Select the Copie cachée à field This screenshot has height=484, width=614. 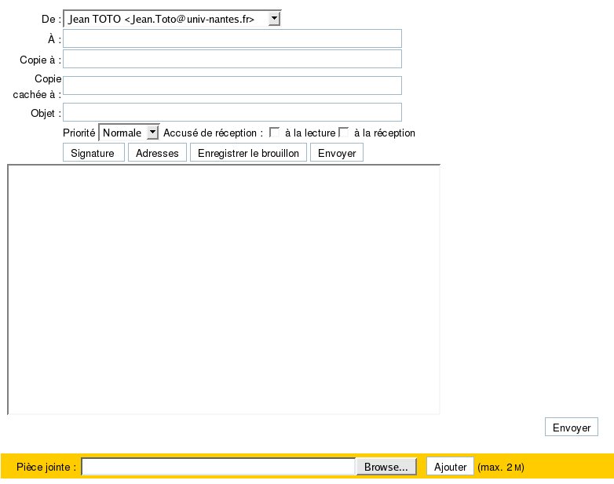click(232, 86)
